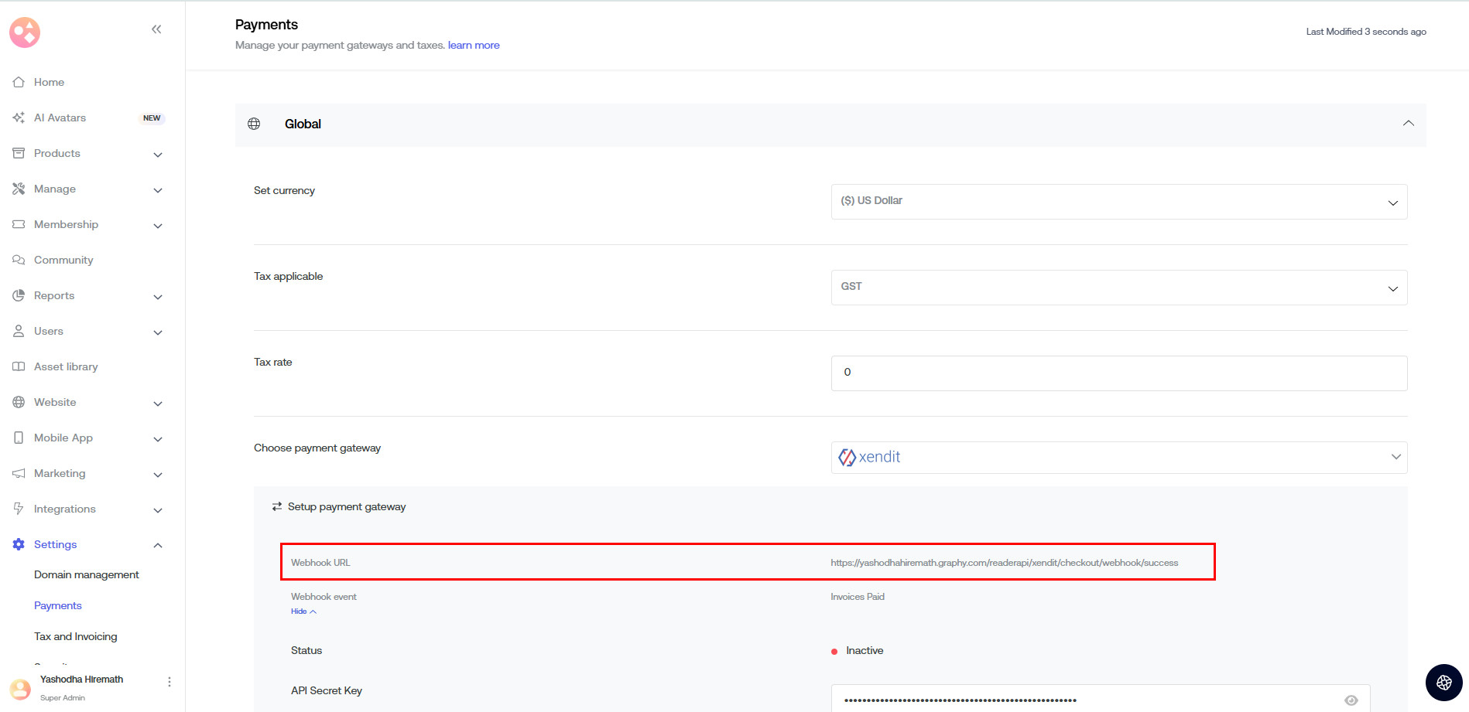This screenshot has height=712, width=1469.
Task: Open the Asset library
Action: tap(66, 366)
